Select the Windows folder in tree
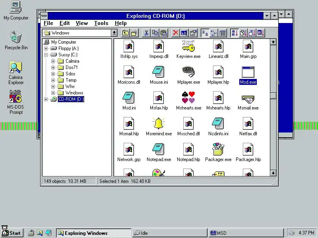 70,93
